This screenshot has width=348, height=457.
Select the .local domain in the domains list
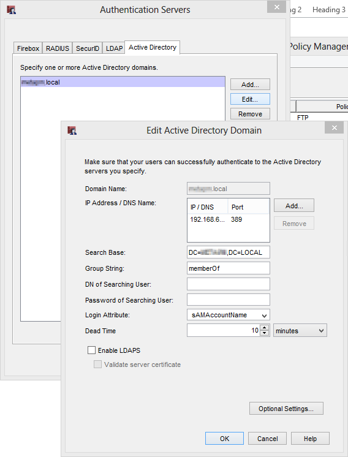123,82
